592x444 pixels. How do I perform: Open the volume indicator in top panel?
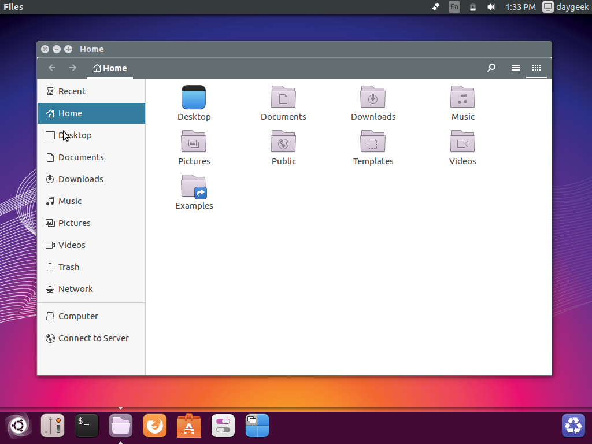coord(491,7)
